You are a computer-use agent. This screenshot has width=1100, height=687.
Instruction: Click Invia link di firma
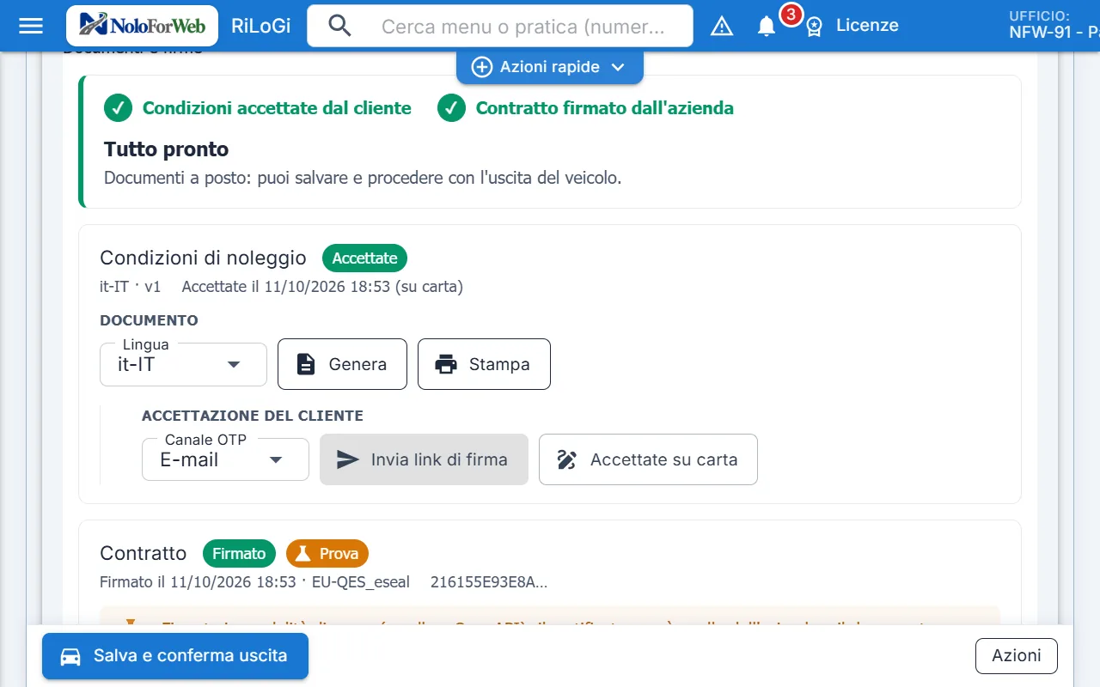tap(424, 459)
